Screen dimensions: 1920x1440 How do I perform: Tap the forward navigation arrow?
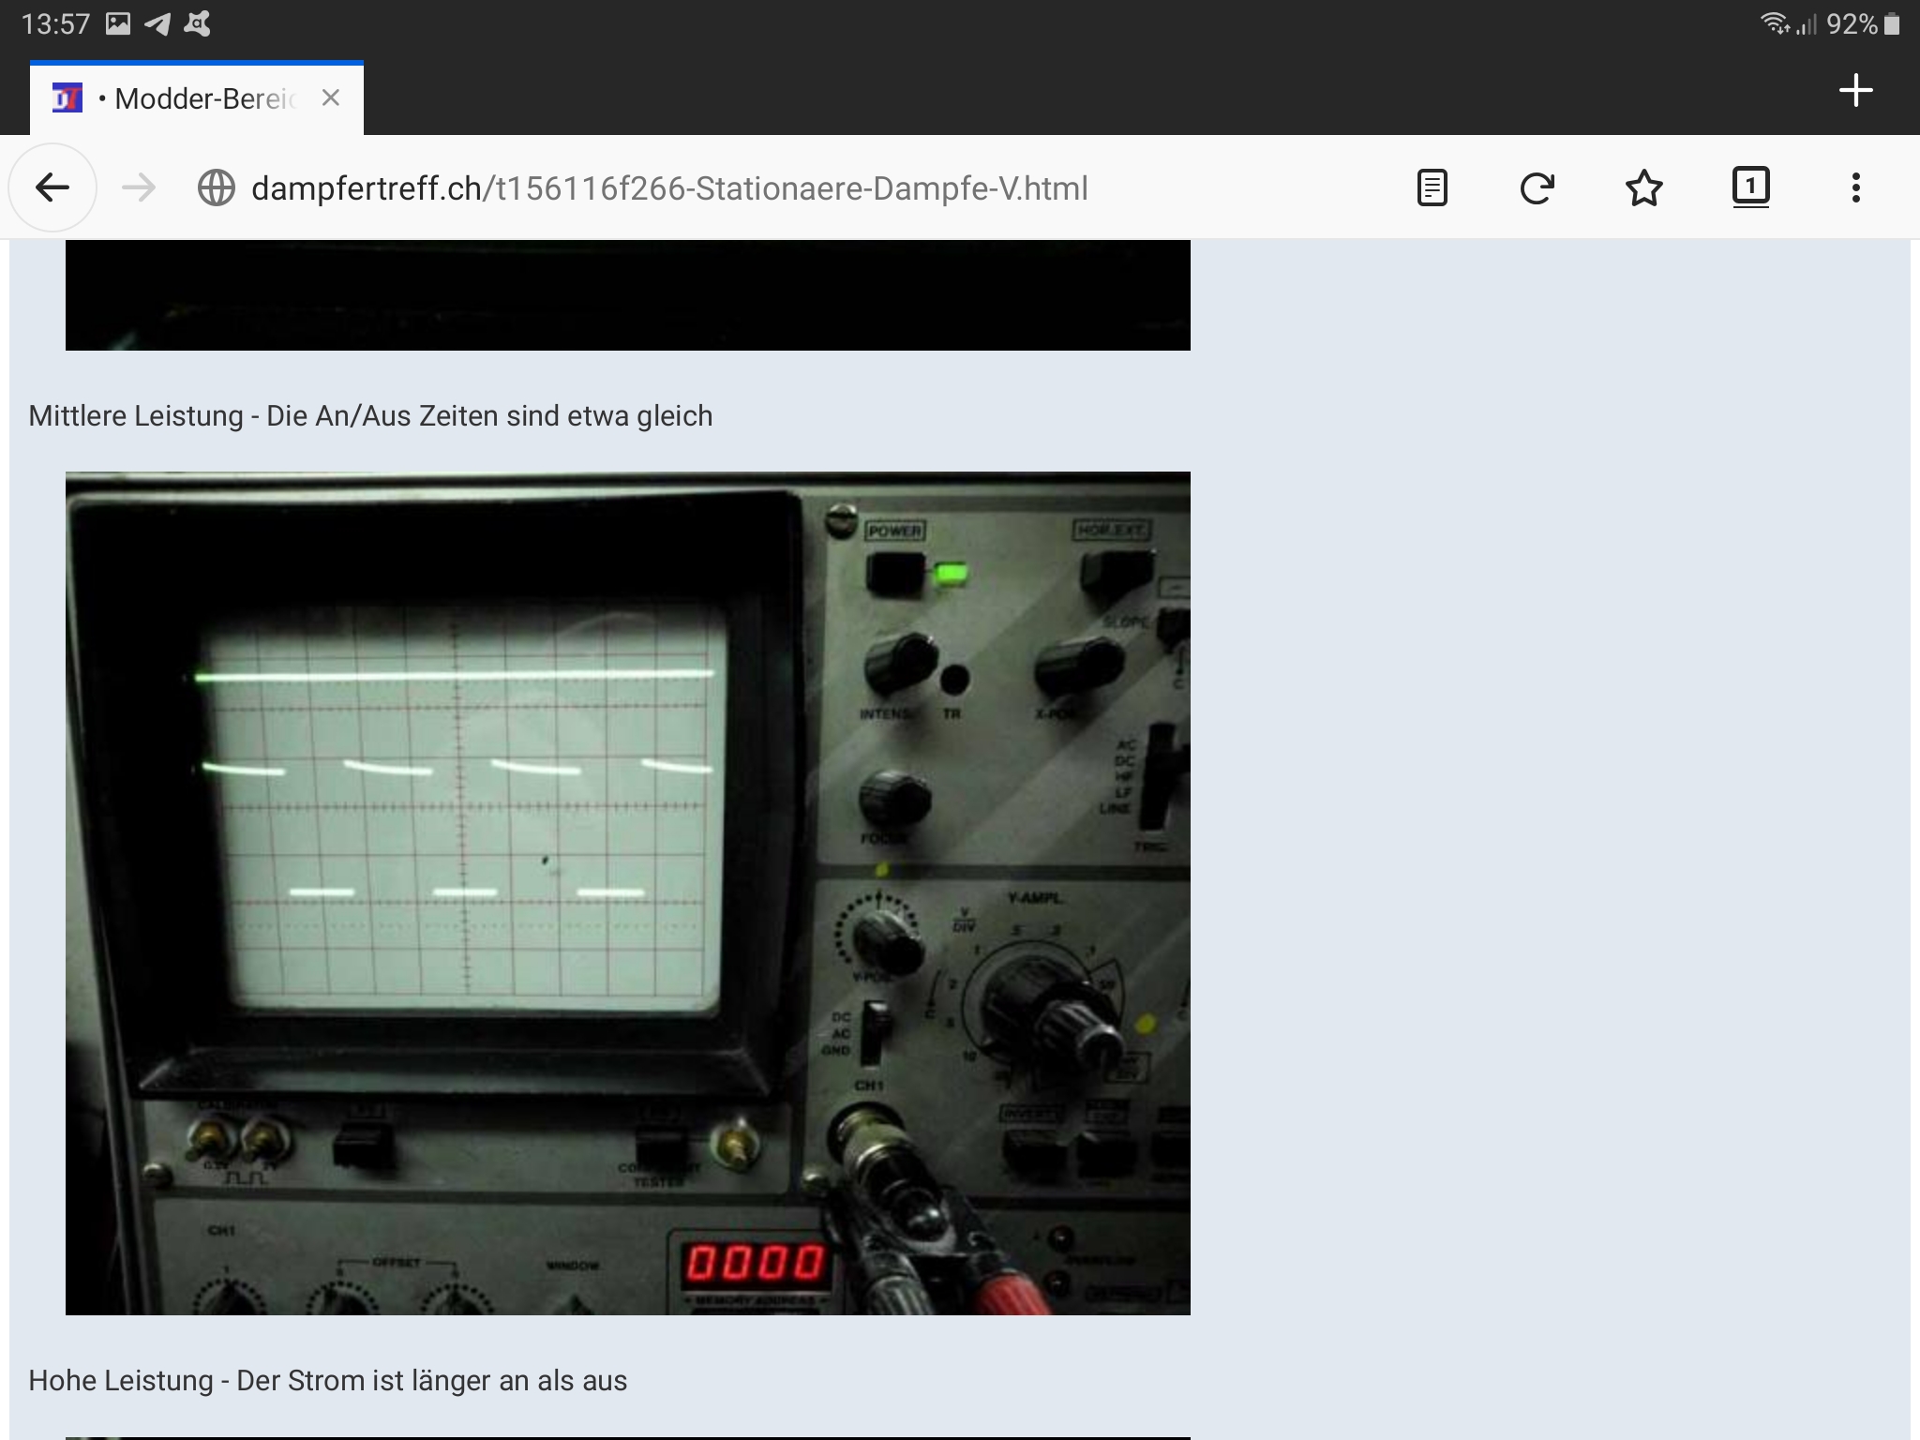click(x=139, y=188)
